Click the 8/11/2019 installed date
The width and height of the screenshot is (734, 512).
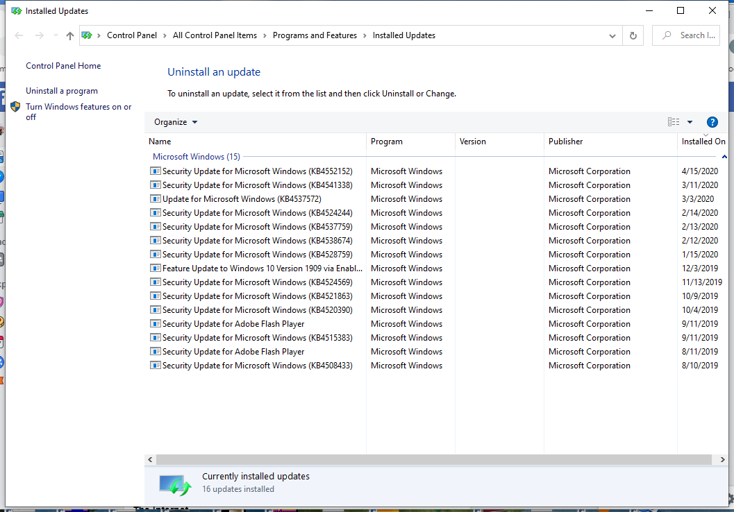pyautogui.click(x=699, y=352)
